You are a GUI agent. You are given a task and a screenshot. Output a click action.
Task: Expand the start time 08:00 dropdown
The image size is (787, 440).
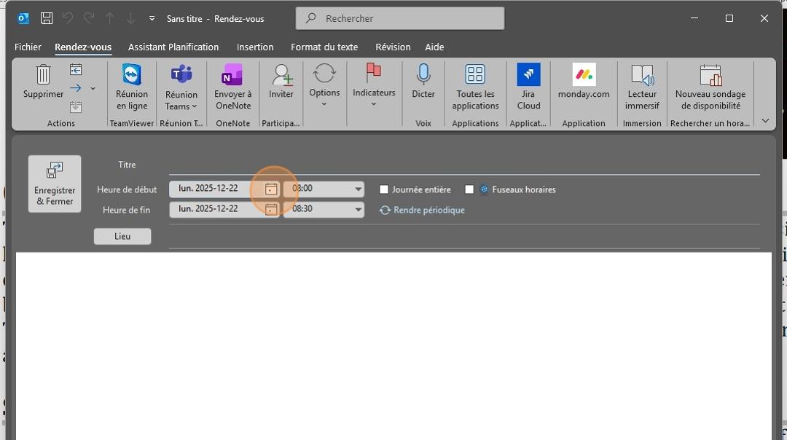[x=358, y=189]
